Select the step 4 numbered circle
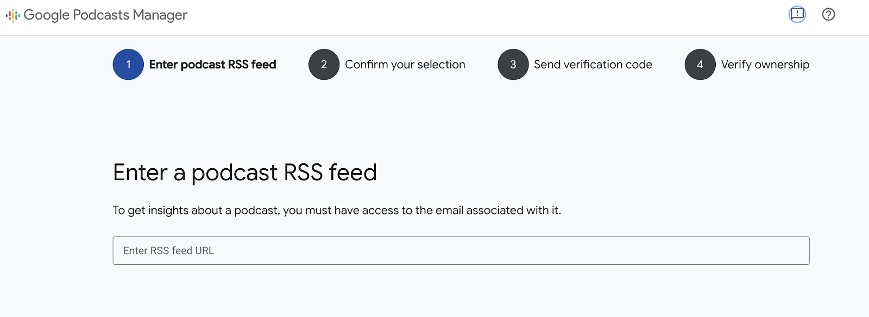This screenshot has height=317, width=869. (700, 65)
